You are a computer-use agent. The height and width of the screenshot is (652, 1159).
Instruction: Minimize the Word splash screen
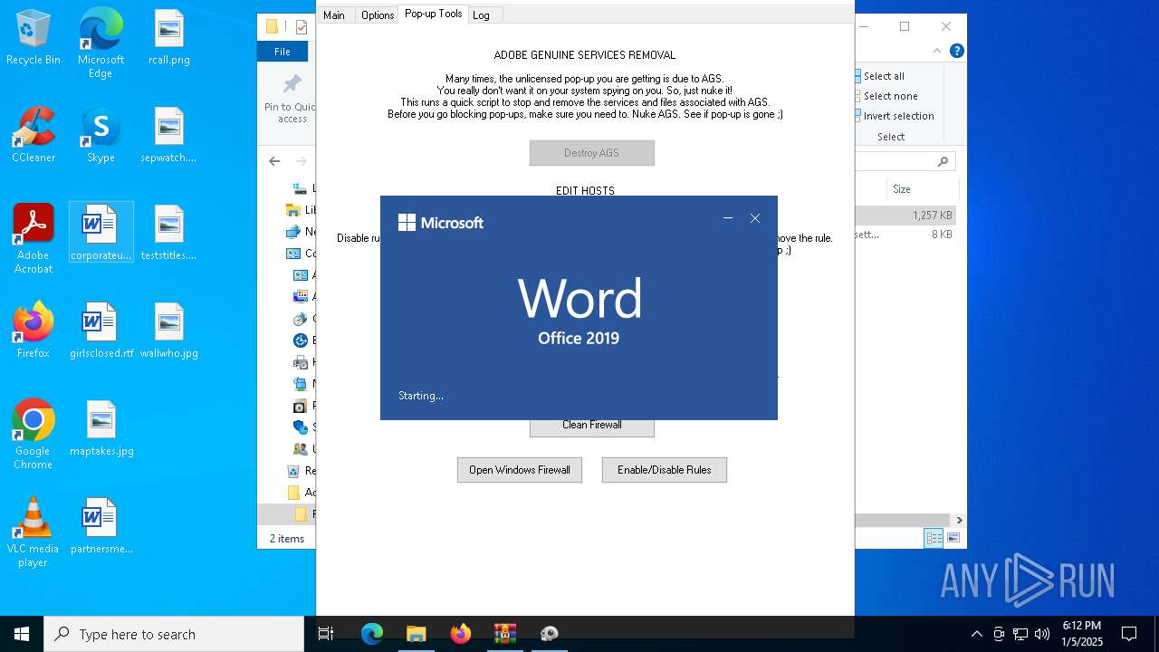(x=728, y=218)
